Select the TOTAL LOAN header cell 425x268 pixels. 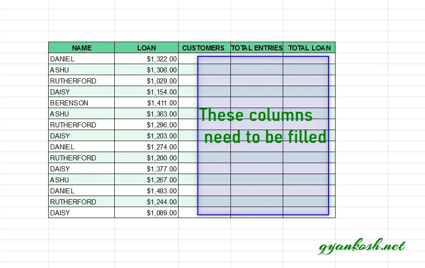tap(309, 48)
